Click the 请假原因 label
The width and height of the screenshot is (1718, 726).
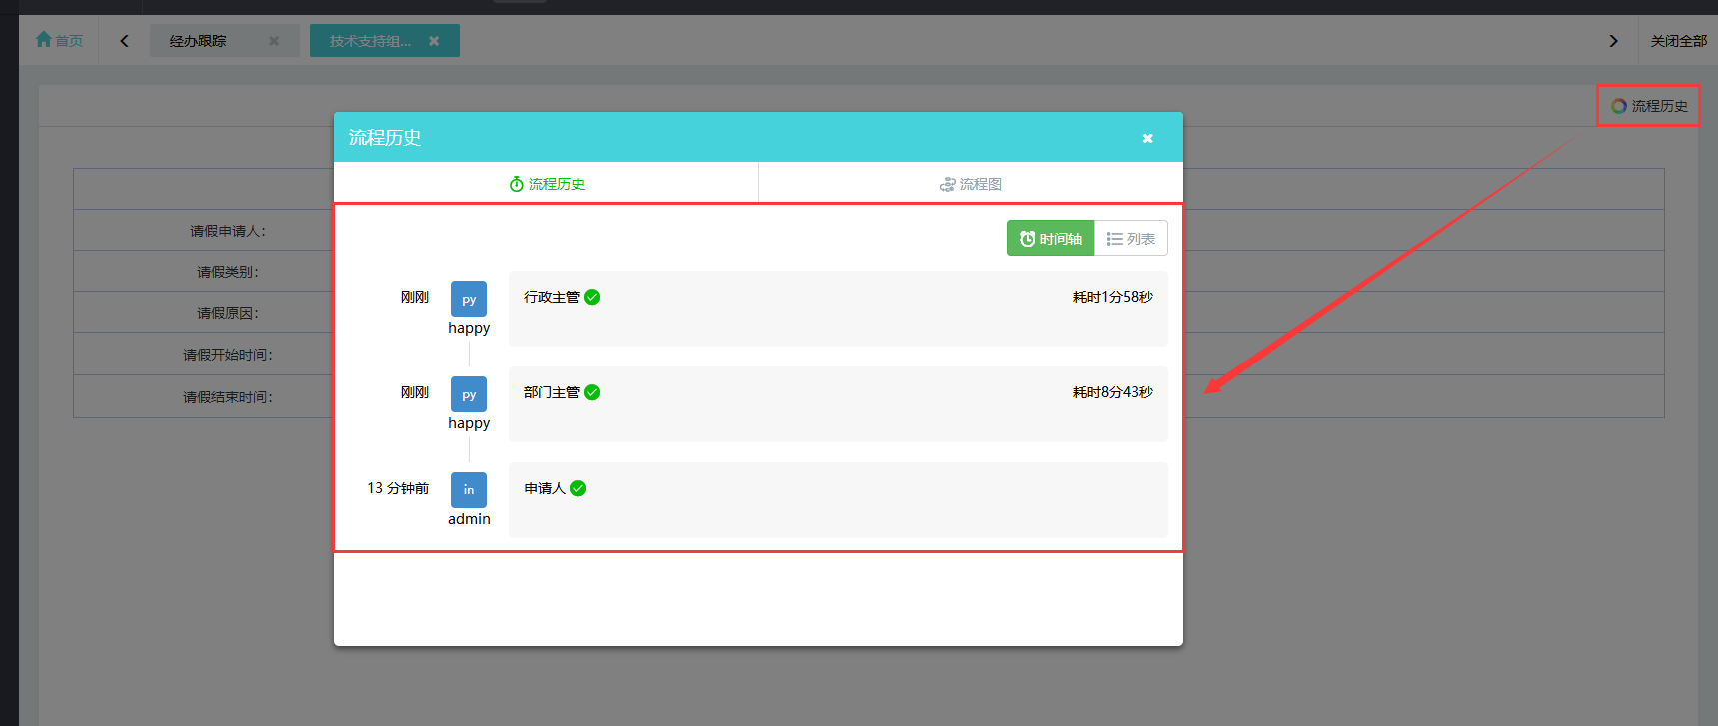pos(228,313)
